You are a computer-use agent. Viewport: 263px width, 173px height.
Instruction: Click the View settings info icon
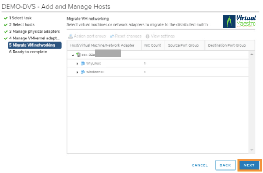(x=148, y=36)
